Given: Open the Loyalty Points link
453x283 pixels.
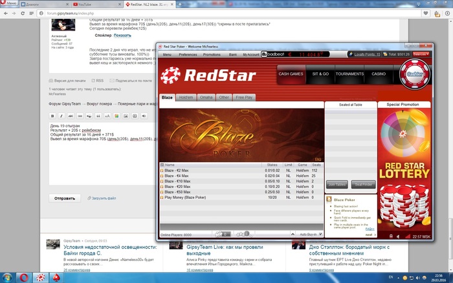Looking at the screenshot, I should 367,54.
